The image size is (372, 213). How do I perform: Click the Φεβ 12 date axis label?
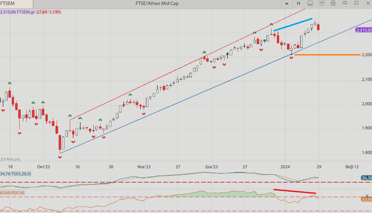click(x=352, y=167)
